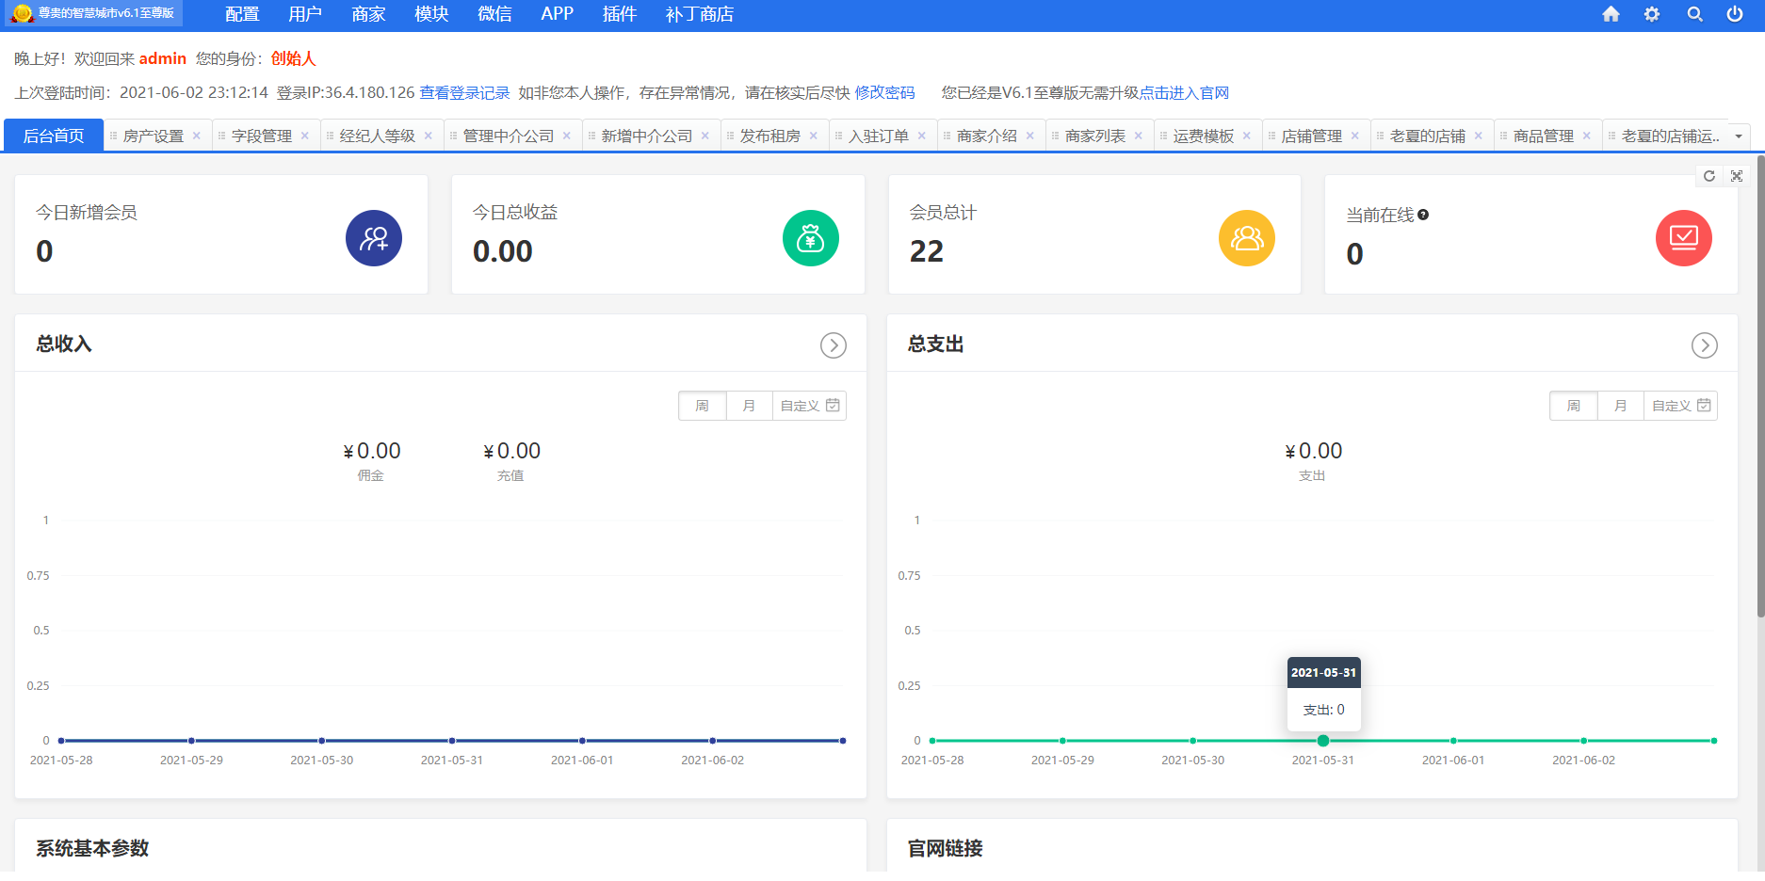Click calendar icon in 总收入 自定义
1765x881 pixels.
pos(833,406)
